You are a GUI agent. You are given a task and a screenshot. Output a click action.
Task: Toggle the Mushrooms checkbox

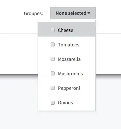pyautogui.click(x=53, y=73)
